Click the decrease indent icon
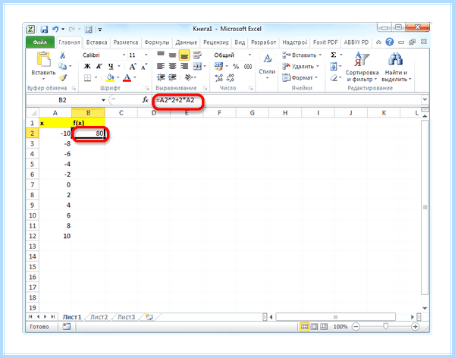 coord(161,77)
